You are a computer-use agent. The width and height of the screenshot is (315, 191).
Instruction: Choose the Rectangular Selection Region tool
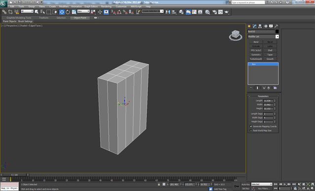tap(48, 12)
